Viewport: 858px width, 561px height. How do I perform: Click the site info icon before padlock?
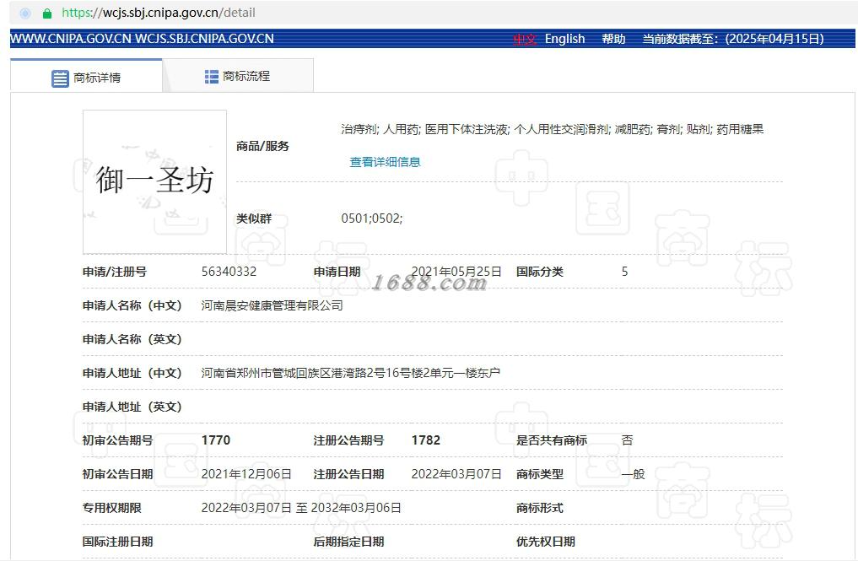(x=25, y=13)
